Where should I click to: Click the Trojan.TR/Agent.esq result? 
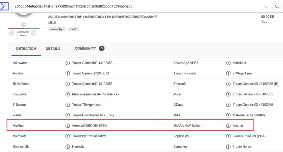point(87,105)
